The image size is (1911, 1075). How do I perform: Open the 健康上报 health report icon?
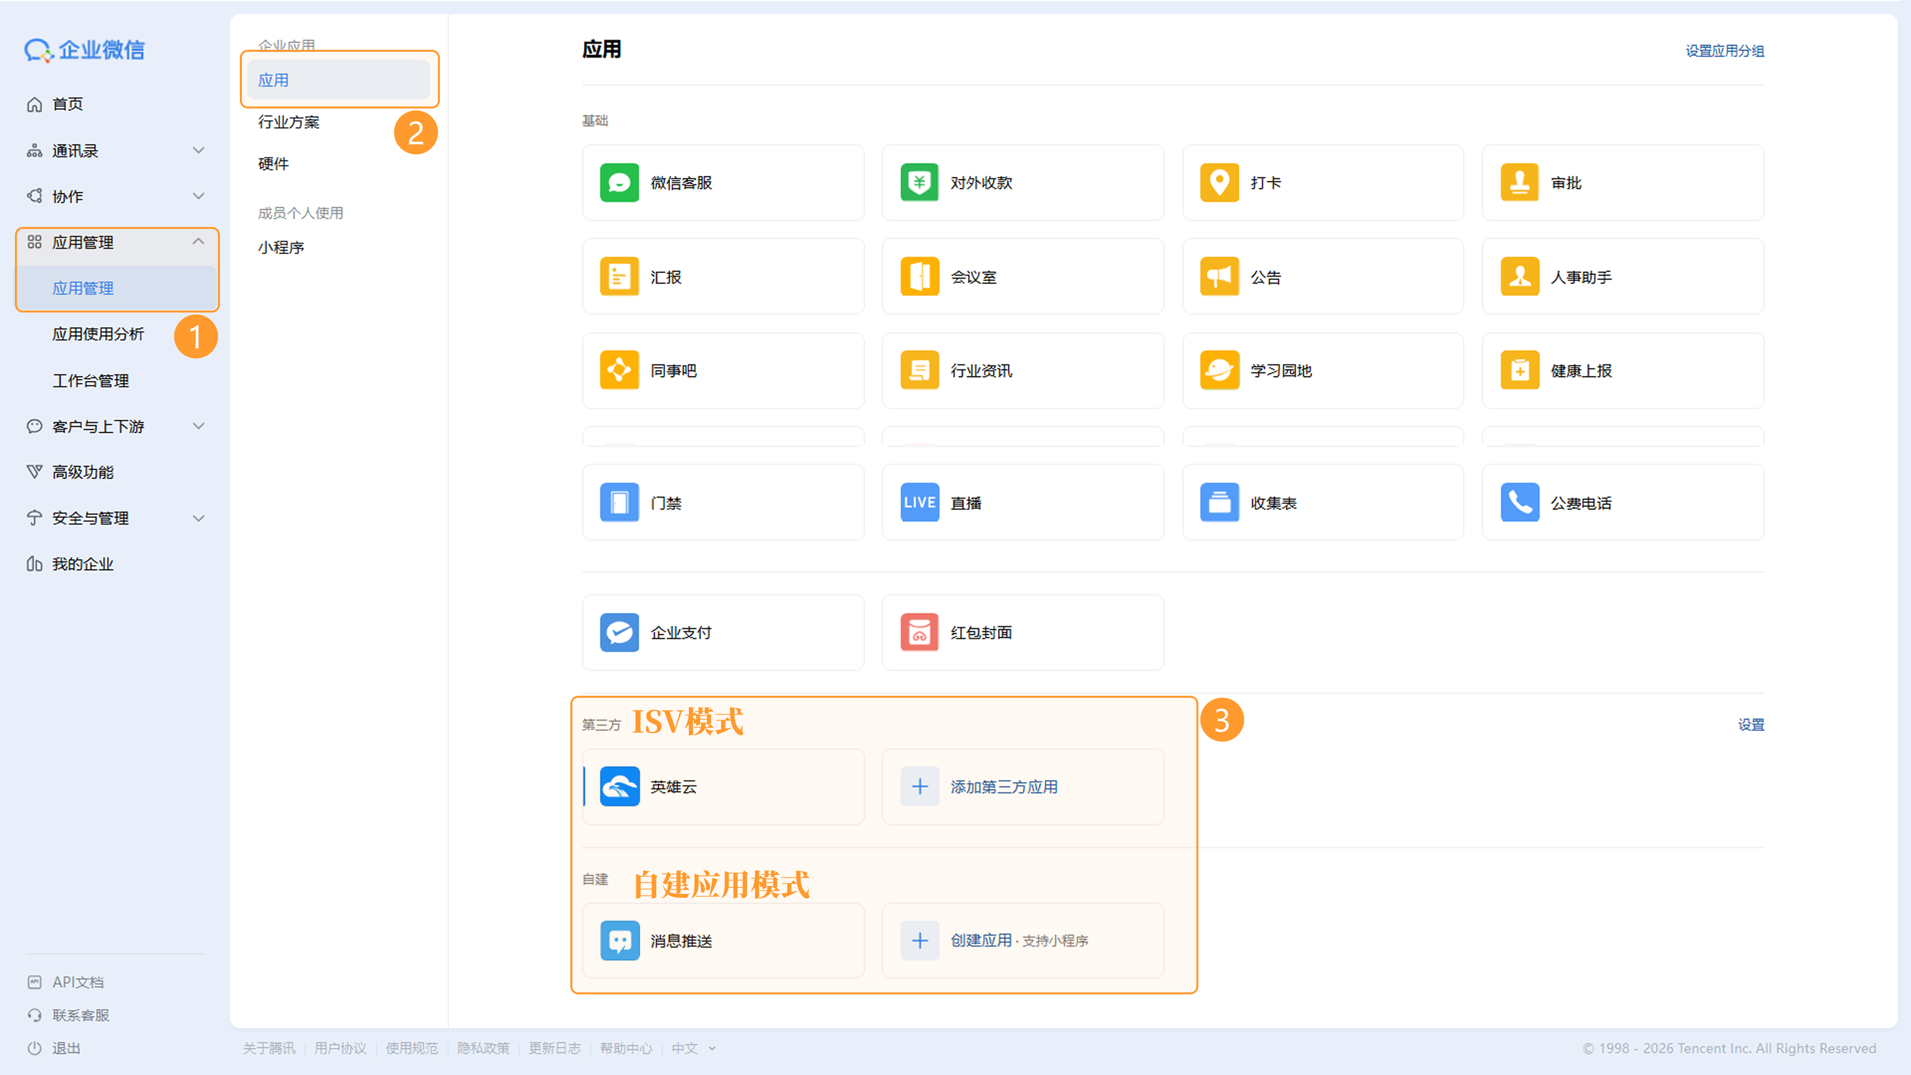[x=1519, y=370]
